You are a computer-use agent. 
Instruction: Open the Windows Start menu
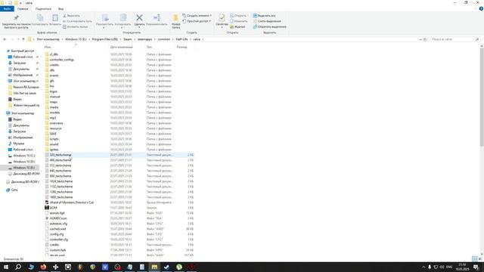point(6,267)
